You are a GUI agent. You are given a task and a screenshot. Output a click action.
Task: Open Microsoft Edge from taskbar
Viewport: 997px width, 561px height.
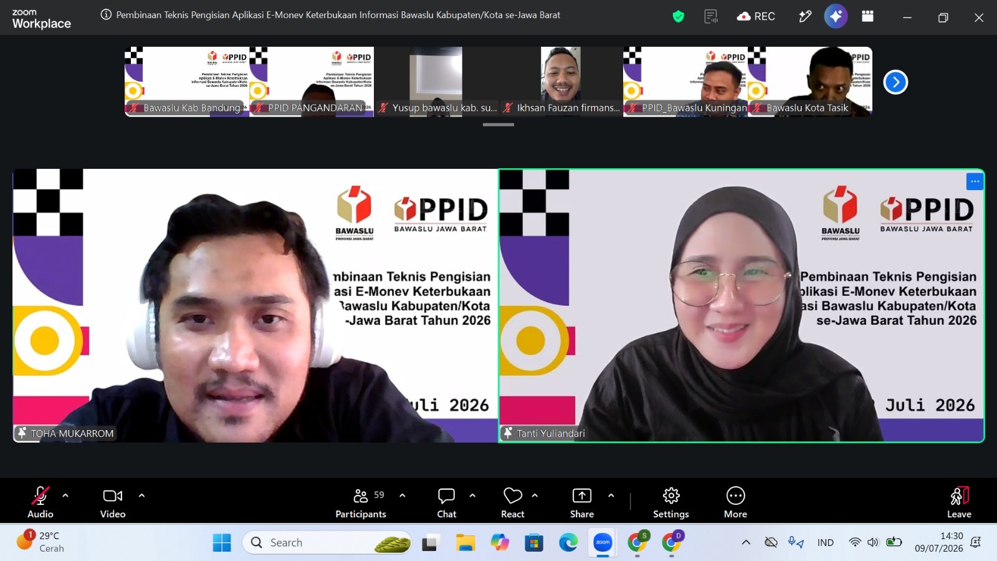pos(568,543)
